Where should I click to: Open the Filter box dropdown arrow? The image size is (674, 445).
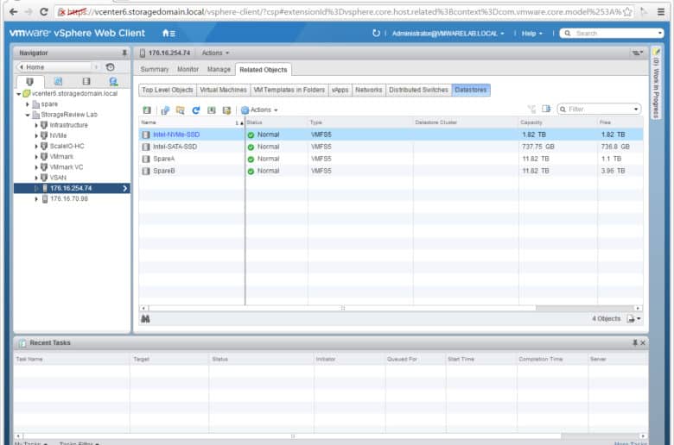click(x=636, y=109)
